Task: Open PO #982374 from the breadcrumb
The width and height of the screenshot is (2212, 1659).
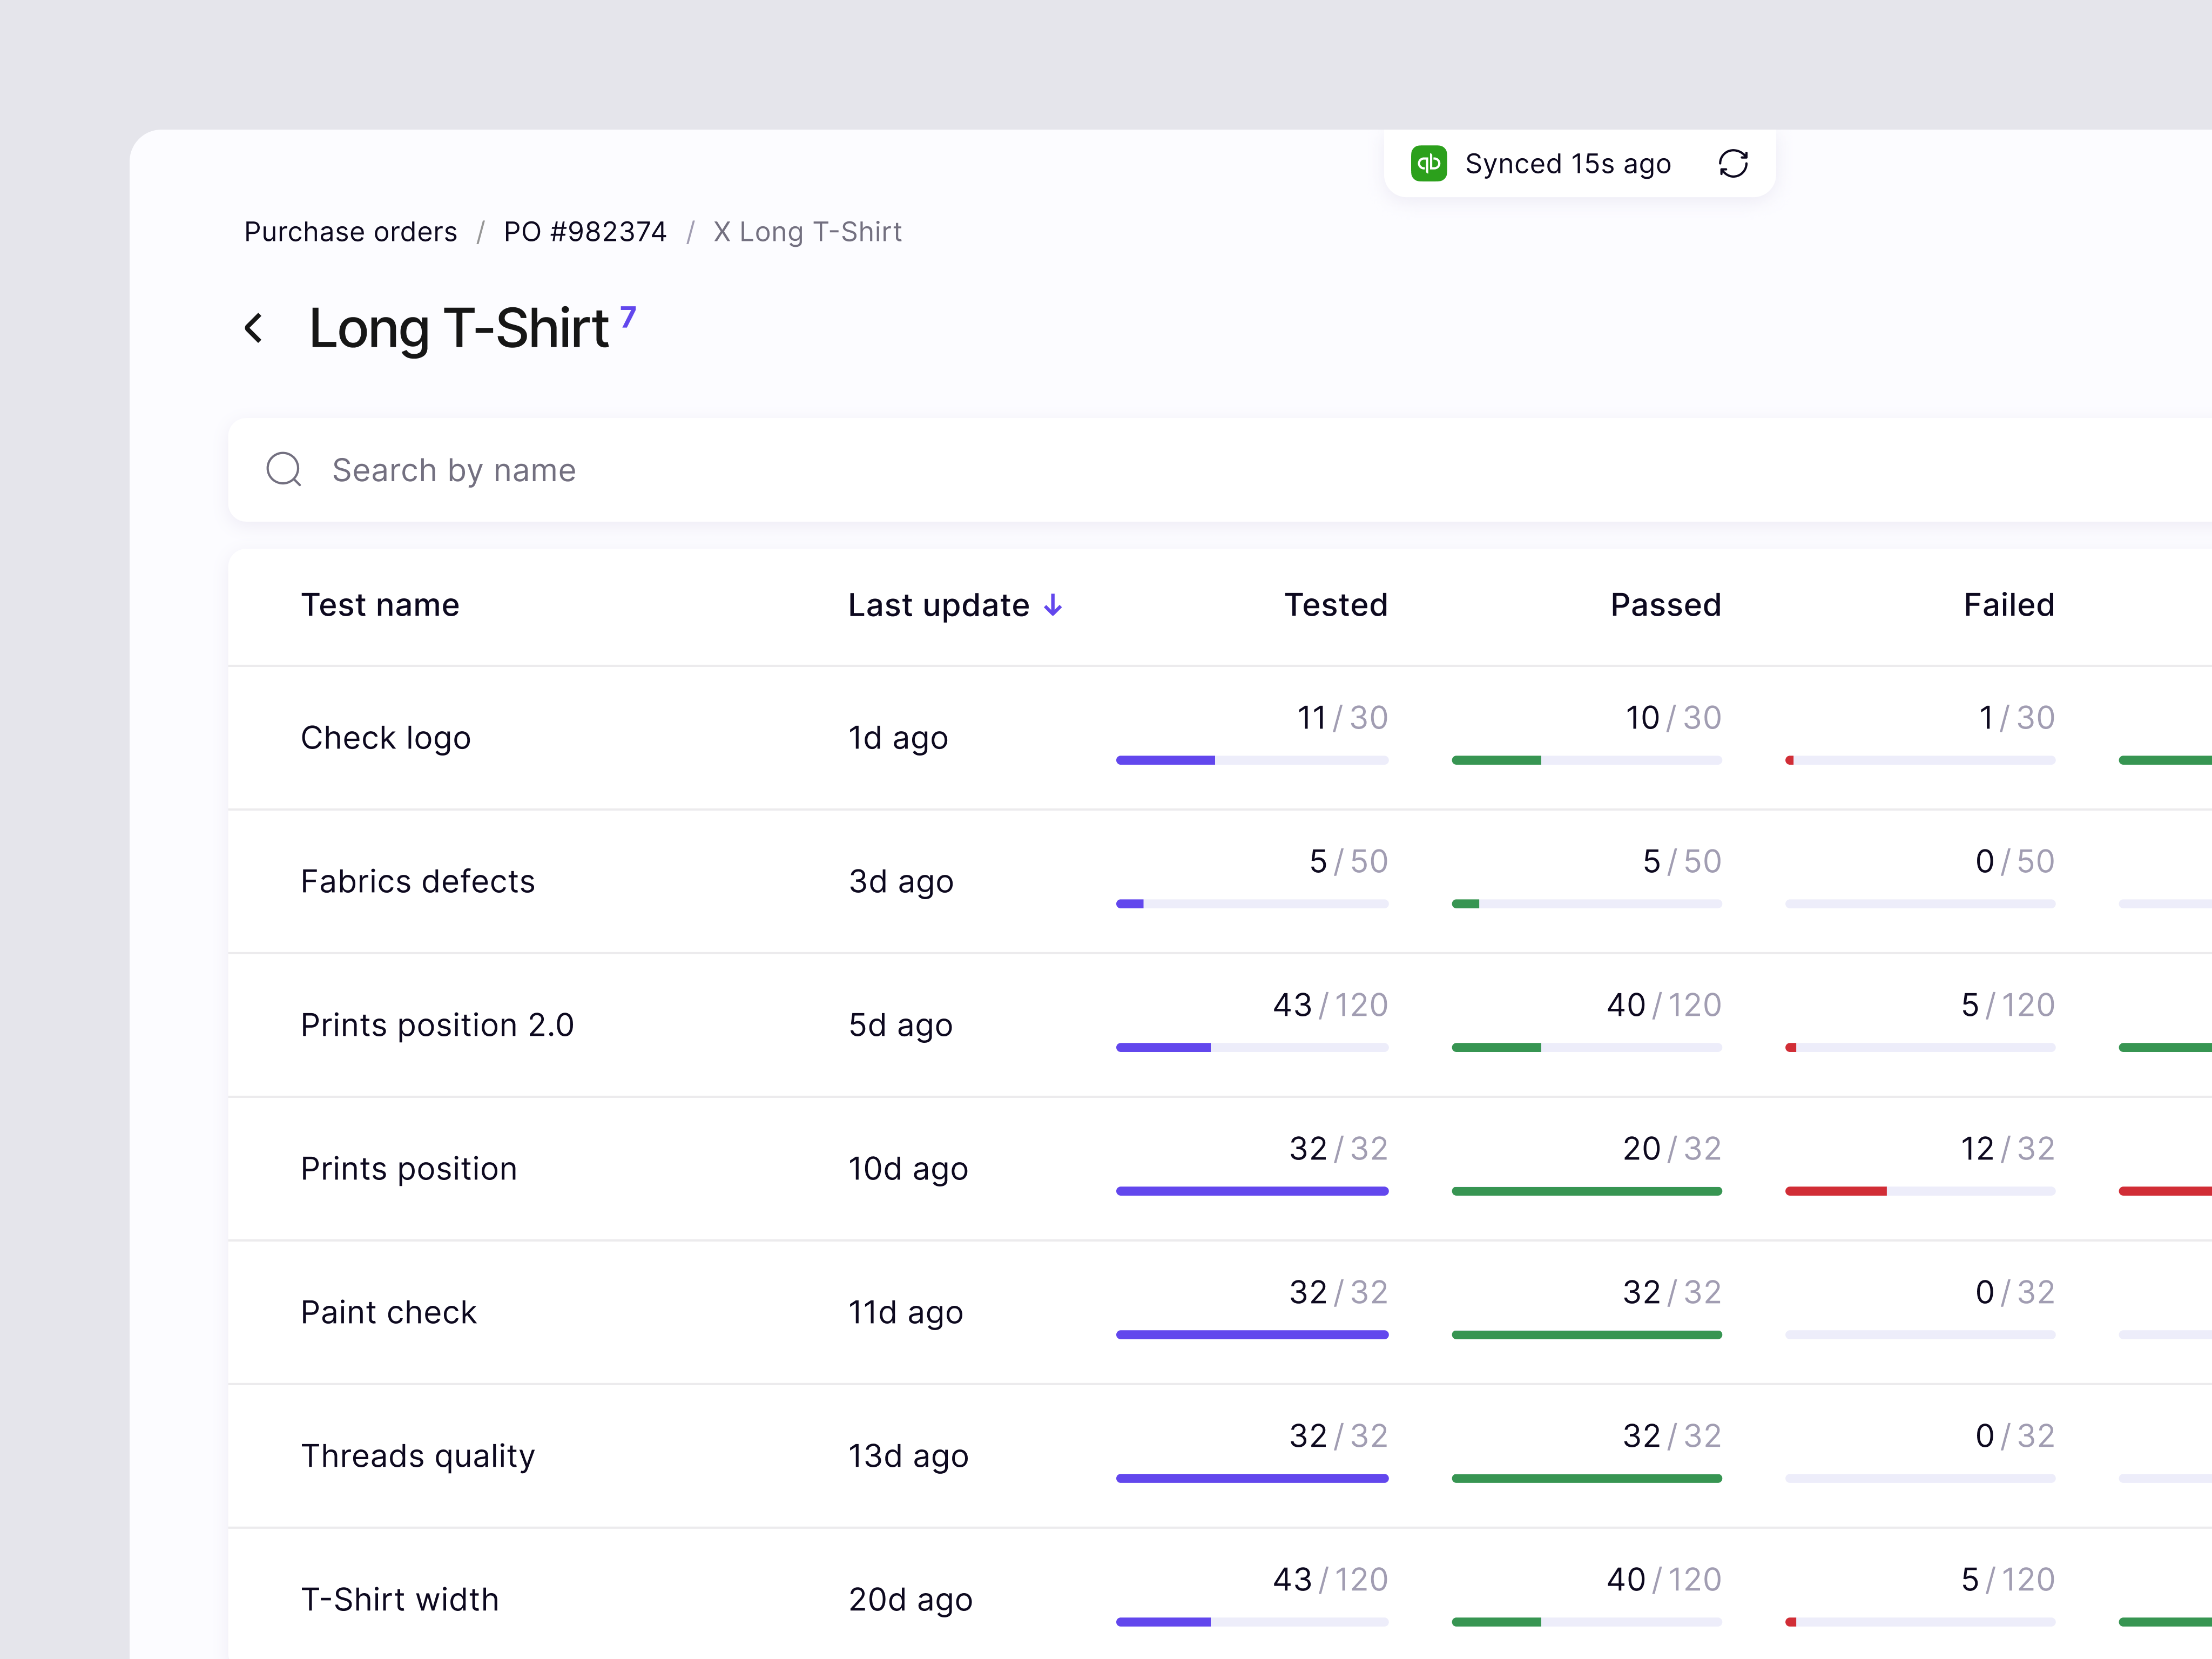Action: pos(585,231)
